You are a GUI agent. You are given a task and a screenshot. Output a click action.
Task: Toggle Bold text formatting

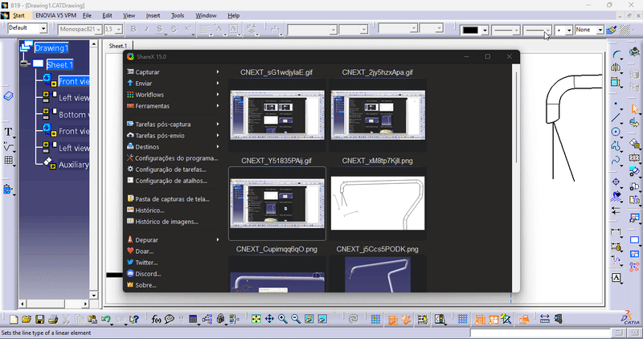tap(133, 29)
